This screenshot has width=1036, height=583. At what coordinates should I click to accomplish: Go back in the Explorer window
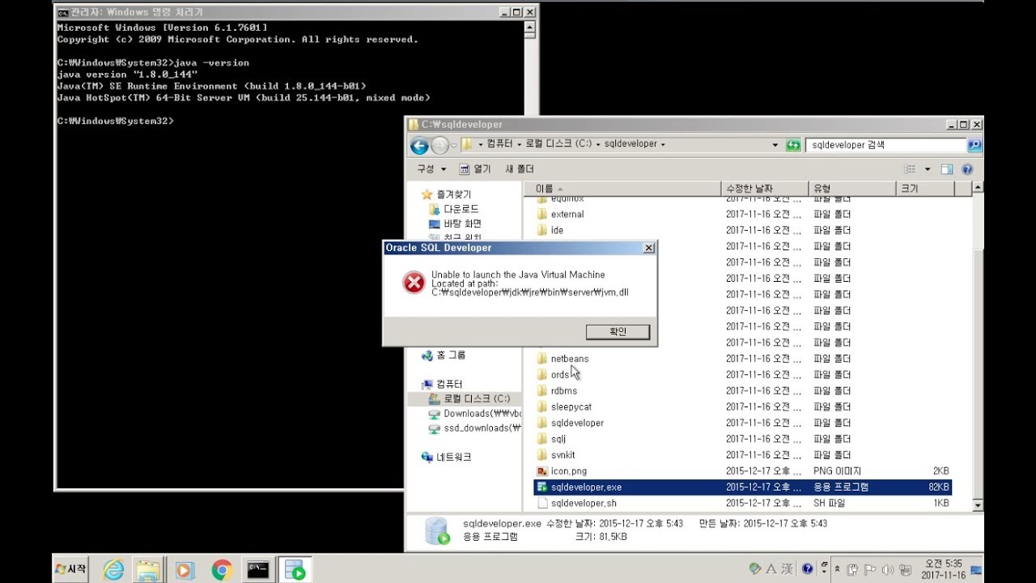pyautogui.click(x=419, y=146)
